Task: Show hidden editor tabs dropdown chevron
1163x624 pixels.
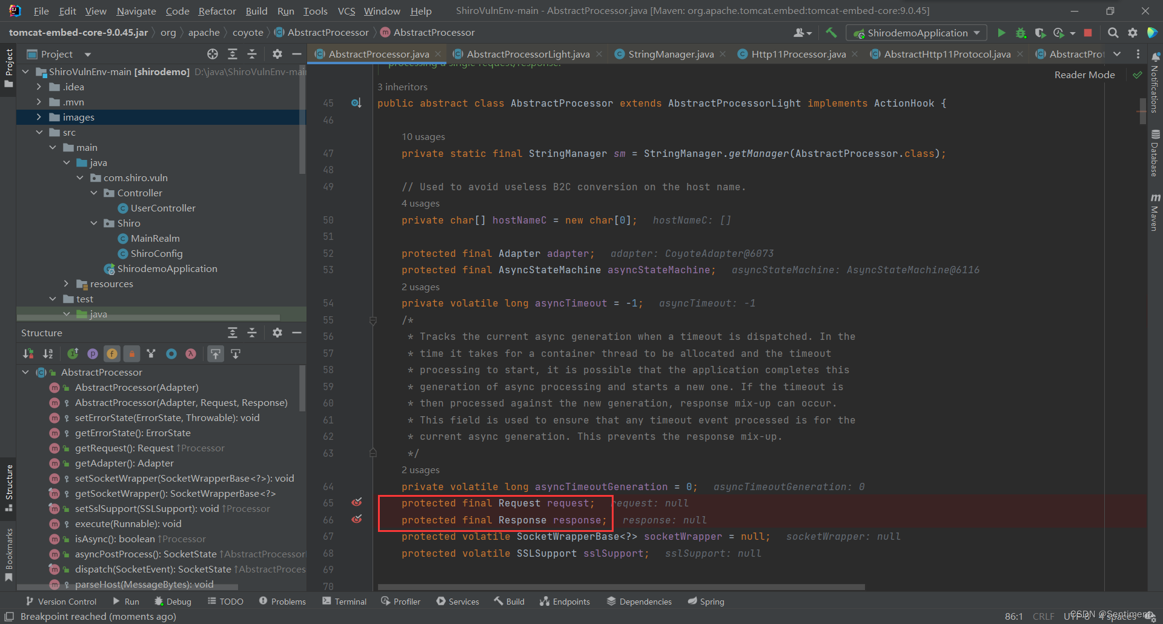Action: (x=1118, y=54)
